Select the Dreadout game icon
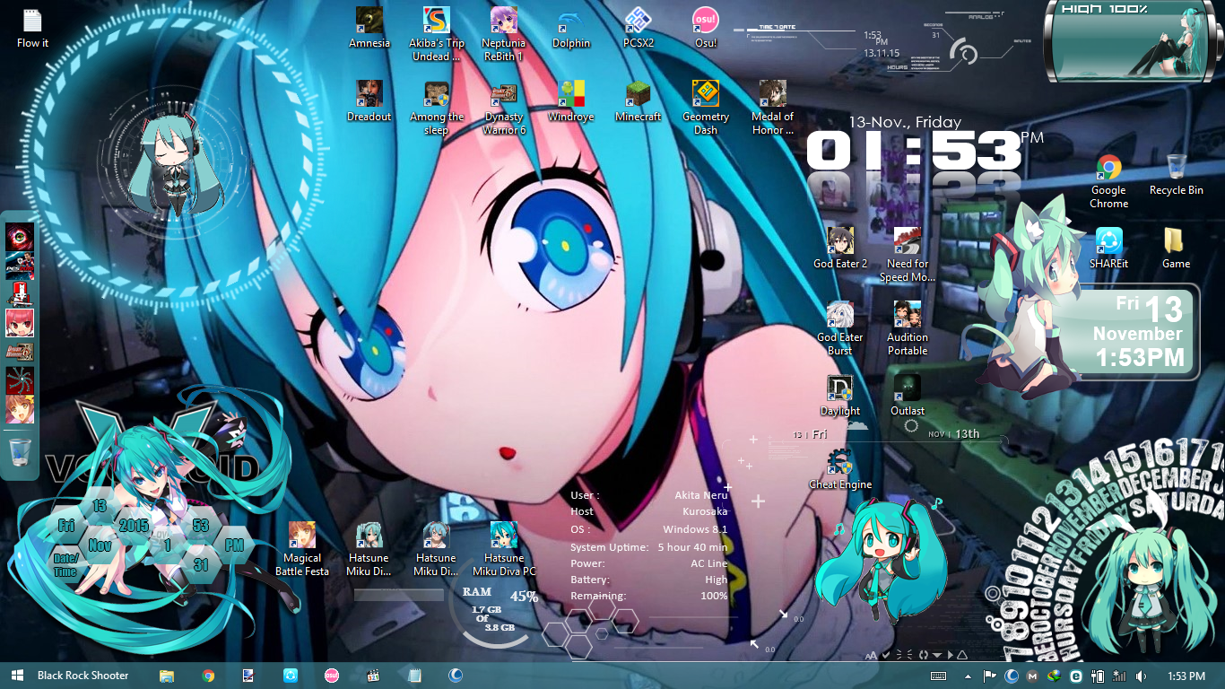 coord(369,101)
